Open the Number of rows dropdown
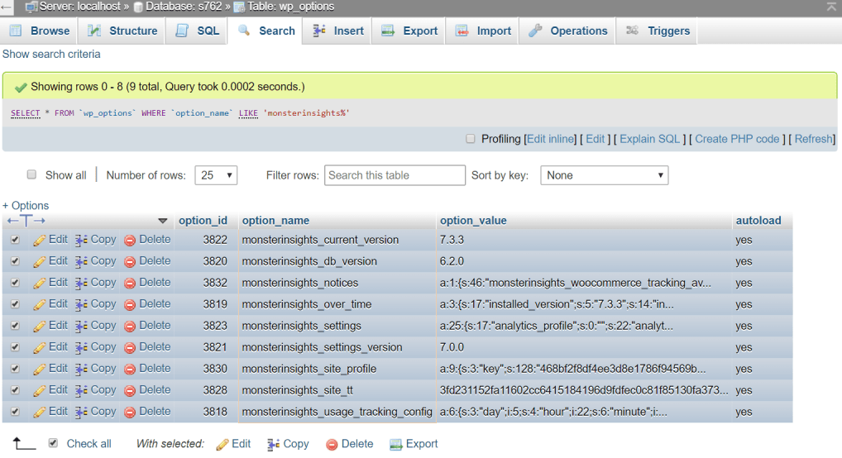This screenshot has height=458, width=842. click(x=216, y=175)
